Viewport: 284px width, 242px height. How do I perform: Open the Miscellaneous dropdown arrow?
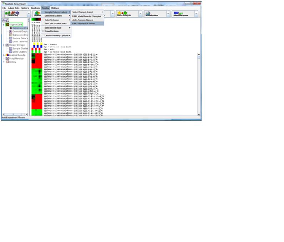pyautogui.click(x=196, y=15)
